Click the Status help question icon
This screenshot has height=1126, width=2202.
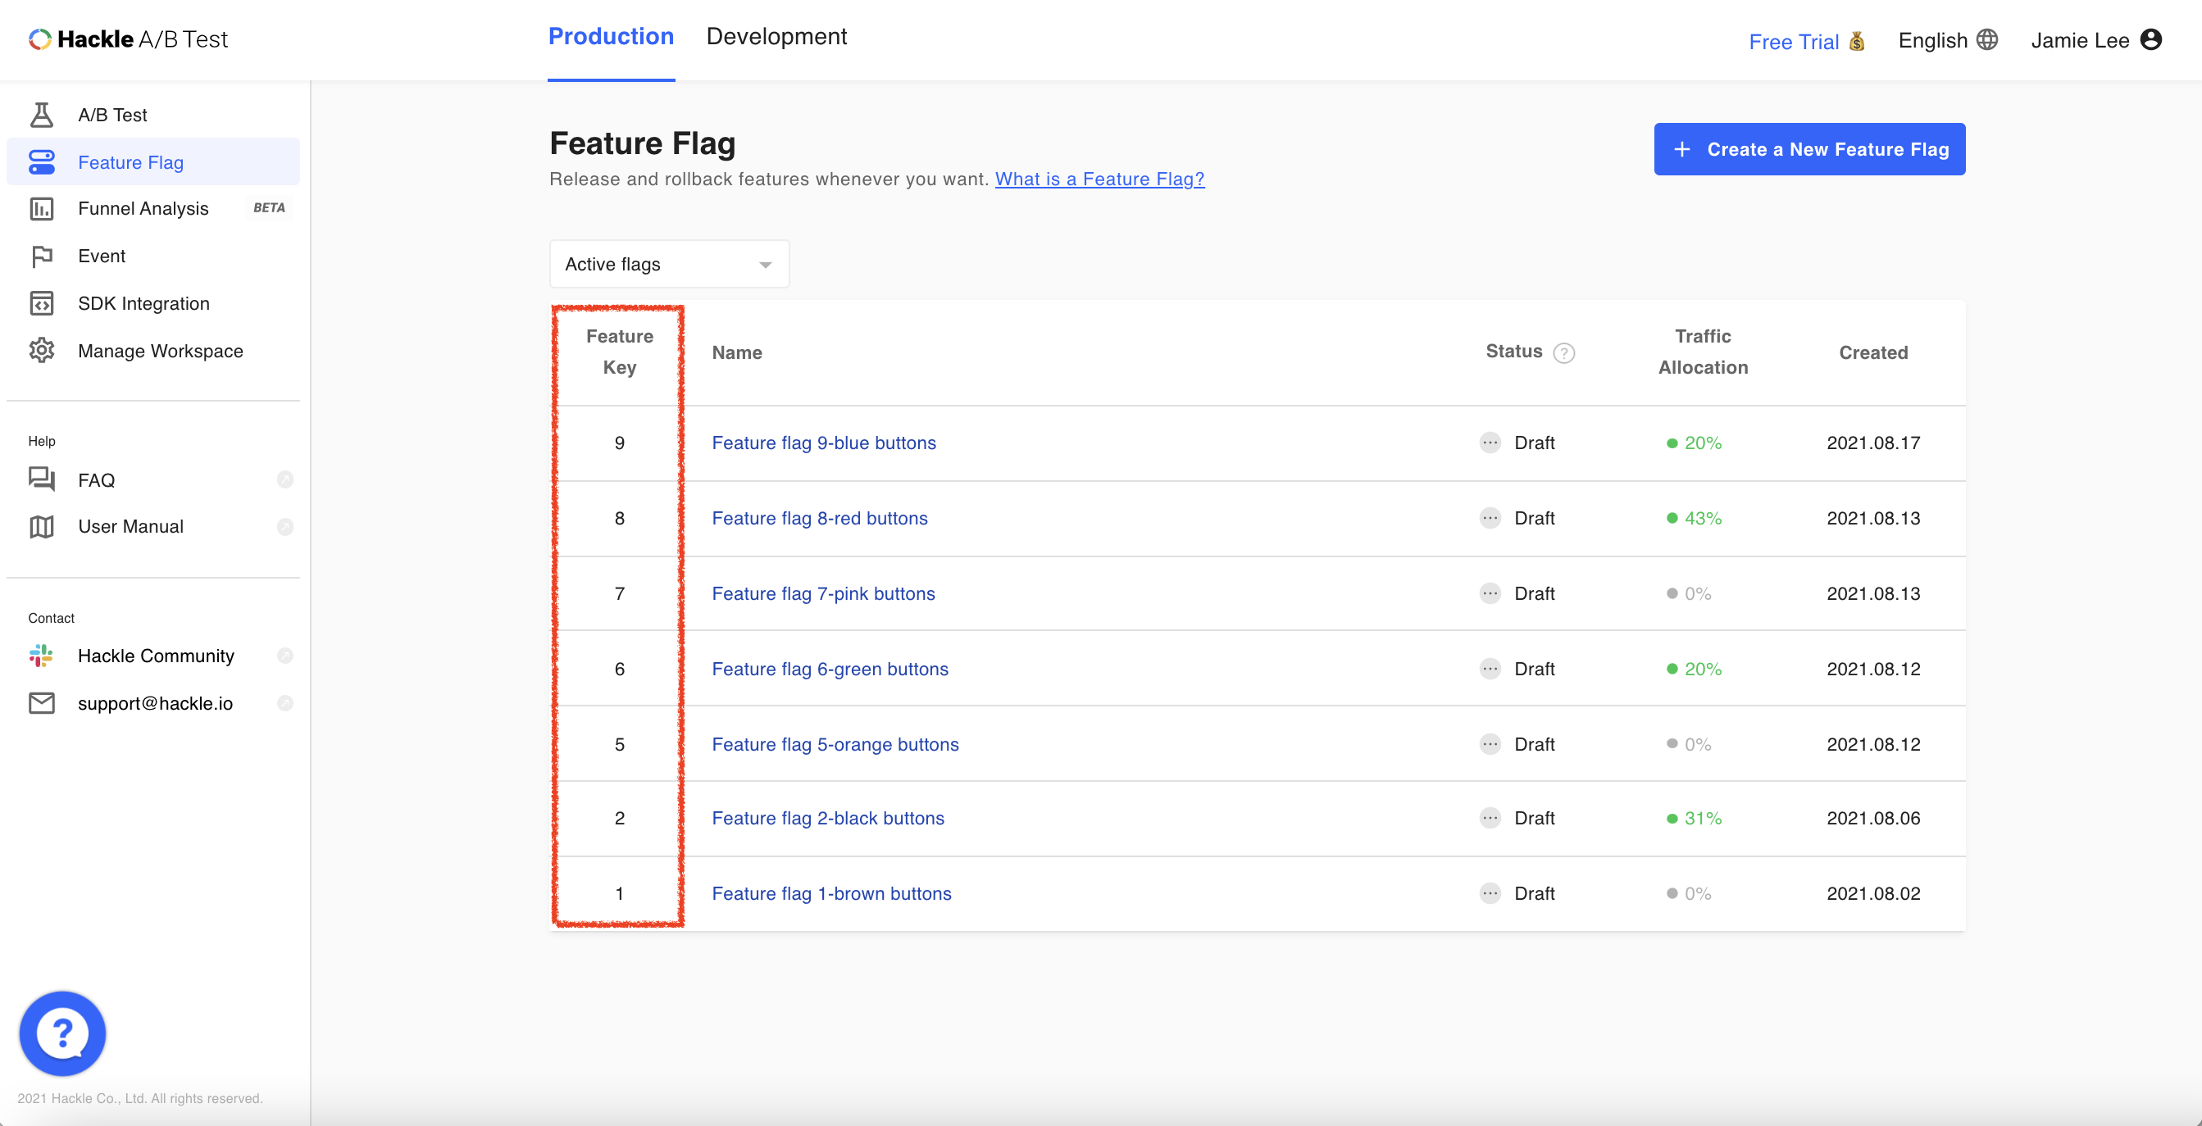click(x=1563, y=353)
